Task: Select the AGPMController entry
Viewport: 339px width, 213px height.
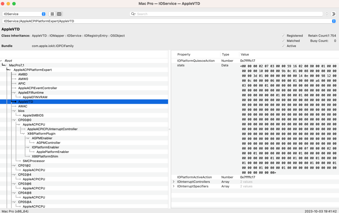Action: click(x=48, y=143)
